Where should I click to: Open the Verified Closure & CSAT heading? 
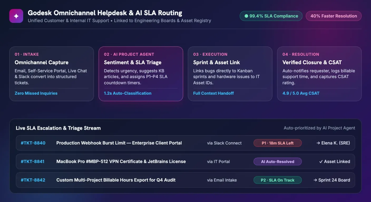coord(312,62)
